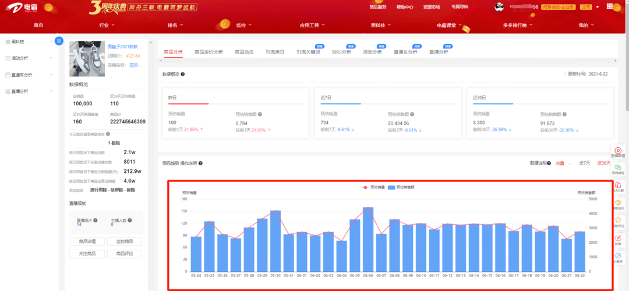
Task: Click the 操作说明 link
Action: [x=189, y=163]
